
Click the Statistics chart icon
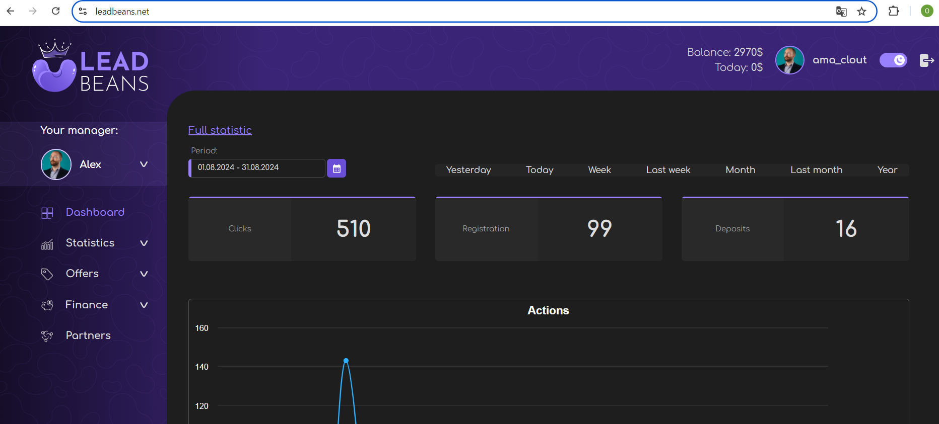pos(47,244)
